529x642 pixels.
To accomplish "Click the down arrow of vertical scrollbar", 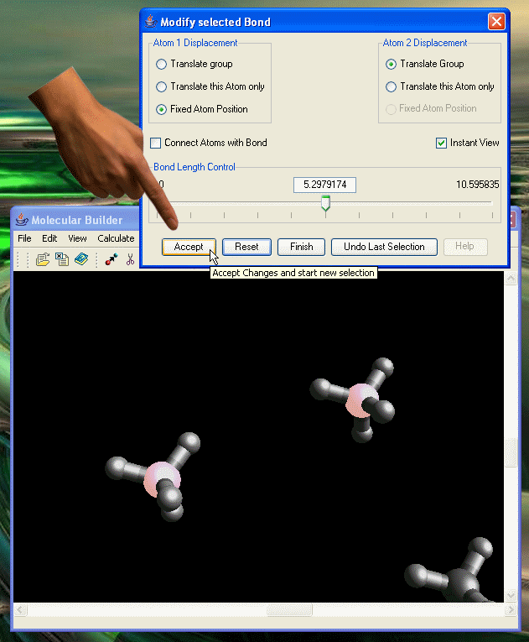I will click(x=511, y=595).
